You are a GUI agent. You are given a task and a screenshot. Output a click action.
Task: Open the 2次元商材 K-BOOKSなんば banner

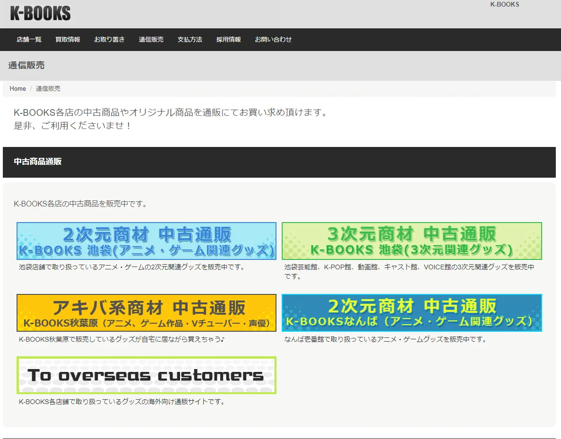[x=412, y=313]
